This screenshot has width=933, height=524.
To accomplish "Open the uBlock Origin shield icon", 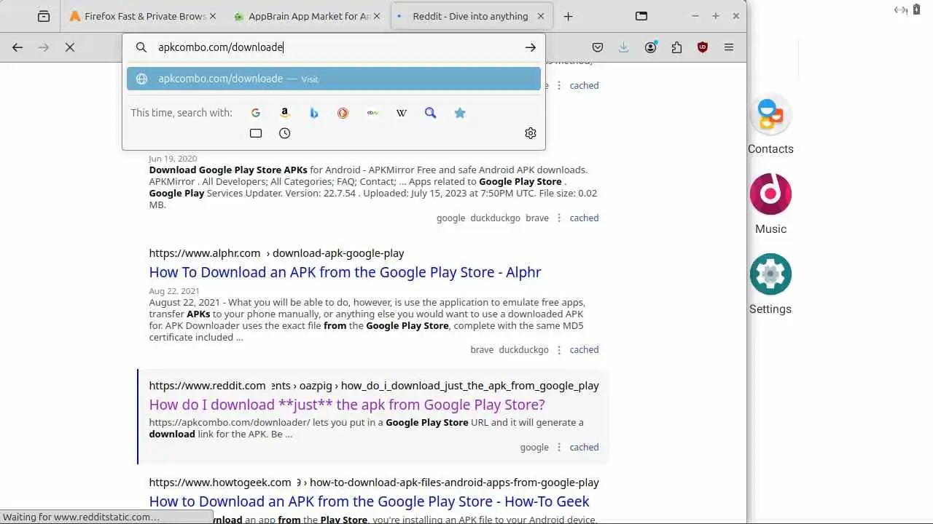I will click(x=703, y=47).
